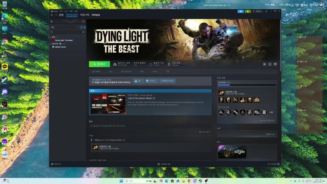Image resolution: width=327 pixels, height=184 pixels.
Task: Click the game info icon
Action: 270,64
